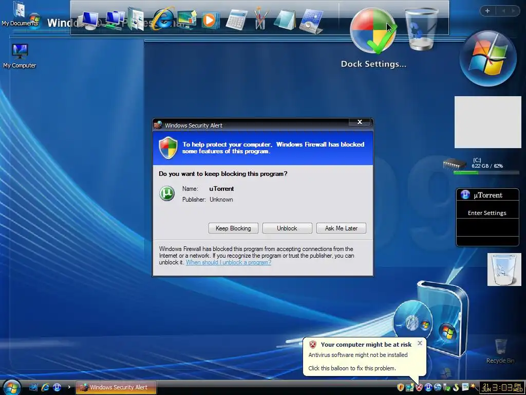Open the network computers icon in the dock
Screen dimensions: 526x395
114,20
